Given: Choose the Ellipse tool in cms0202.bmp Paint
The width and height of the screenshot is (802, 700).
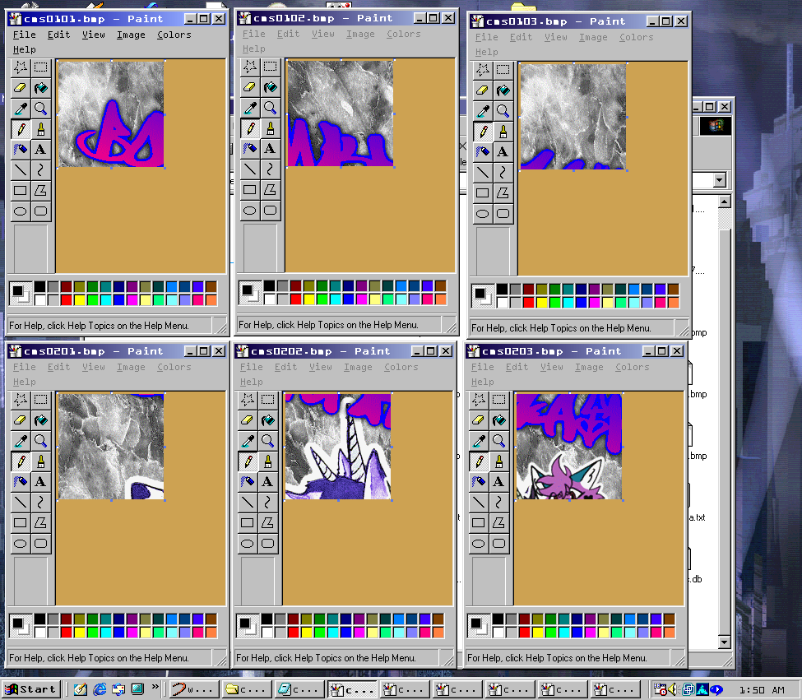Looking at the screenshot, I should point(248,543).
